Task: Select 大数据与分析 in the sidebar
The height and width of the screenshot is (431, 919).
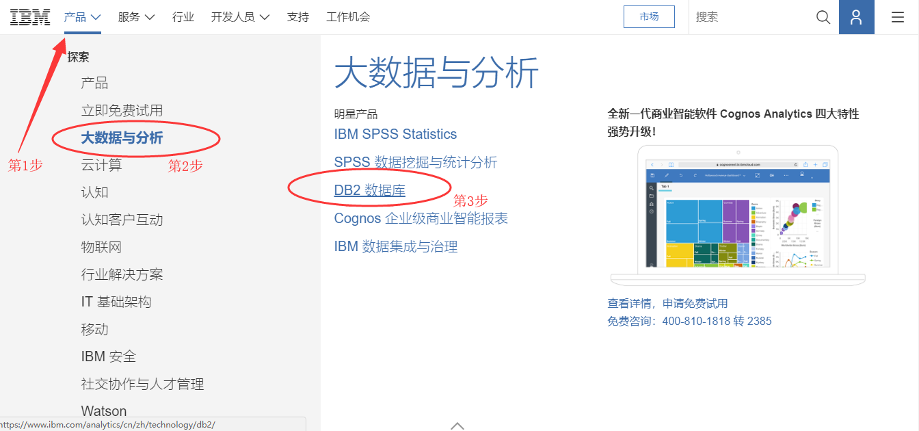Action: (x=122, y=138)
